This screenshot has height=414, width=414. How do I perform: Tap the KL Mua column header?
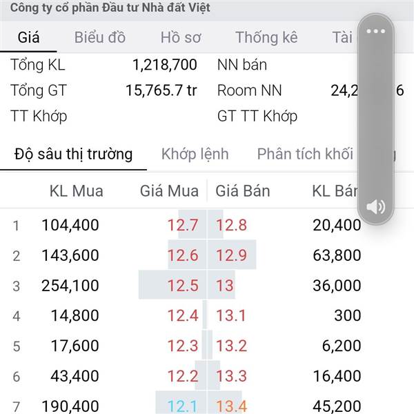[77, 191]
